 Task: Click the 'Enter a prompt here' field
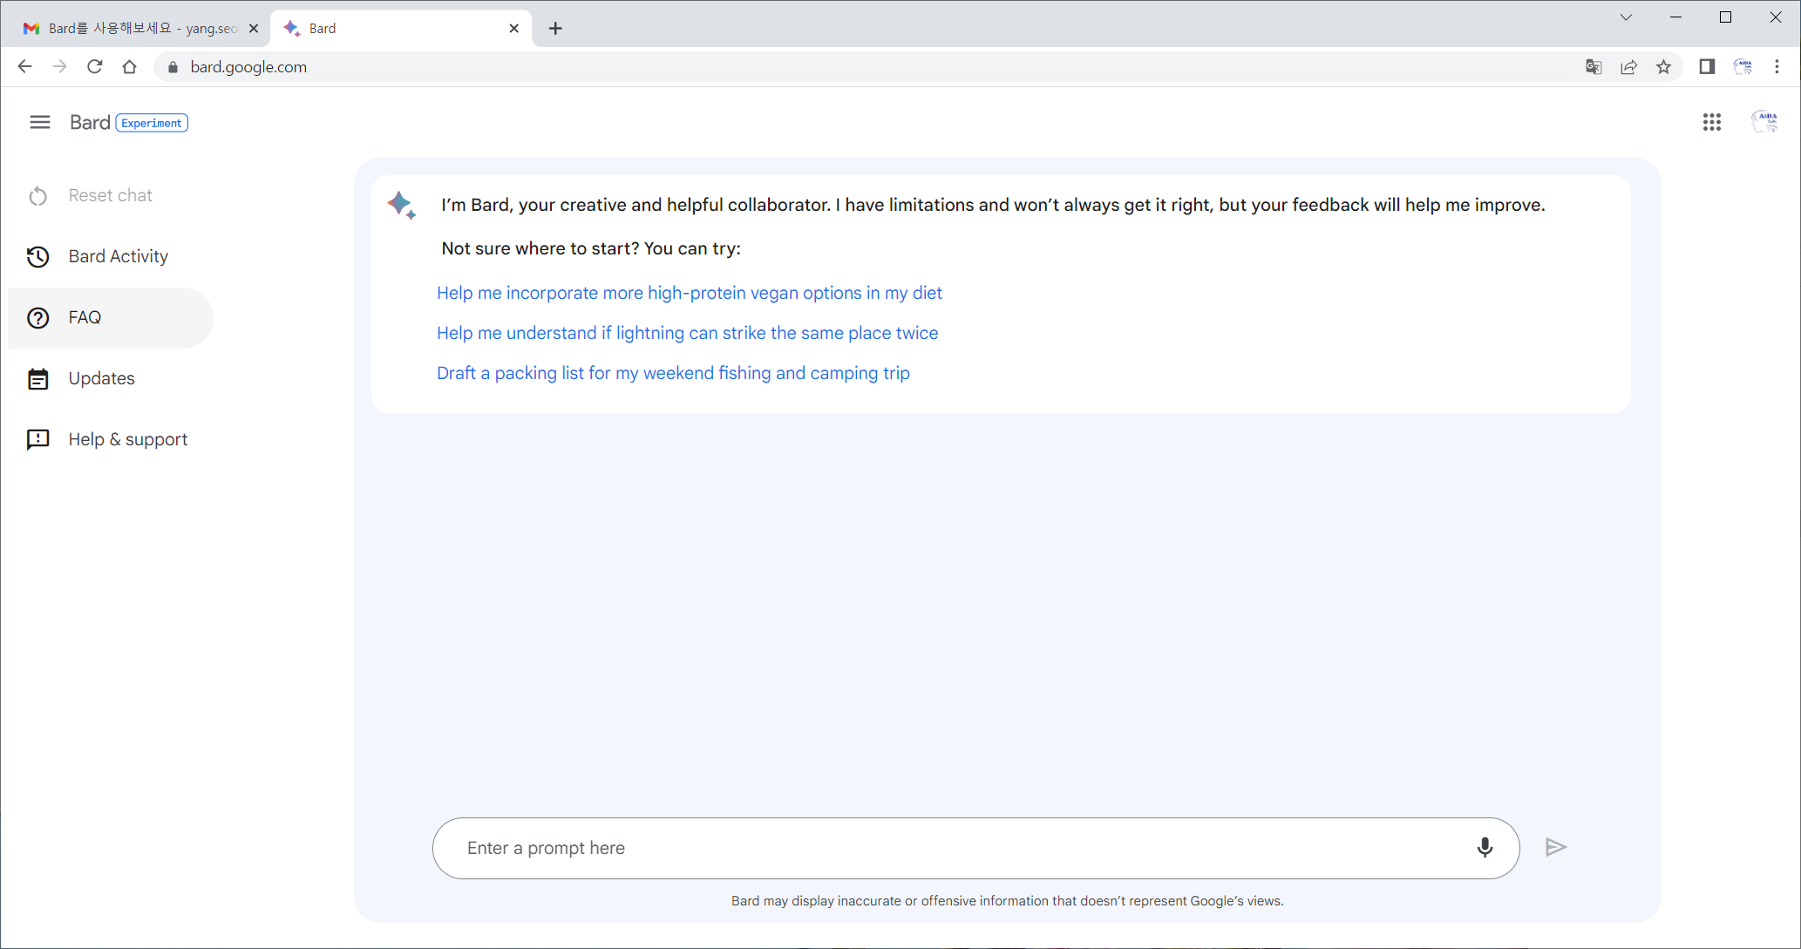[x=959, y=848]
